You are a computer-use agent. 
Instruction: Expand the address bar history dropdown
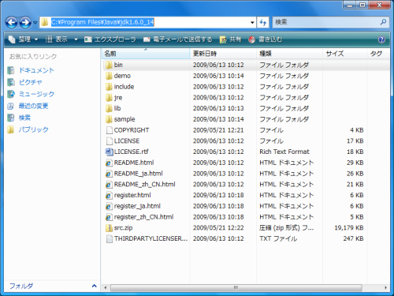(252, 22)
